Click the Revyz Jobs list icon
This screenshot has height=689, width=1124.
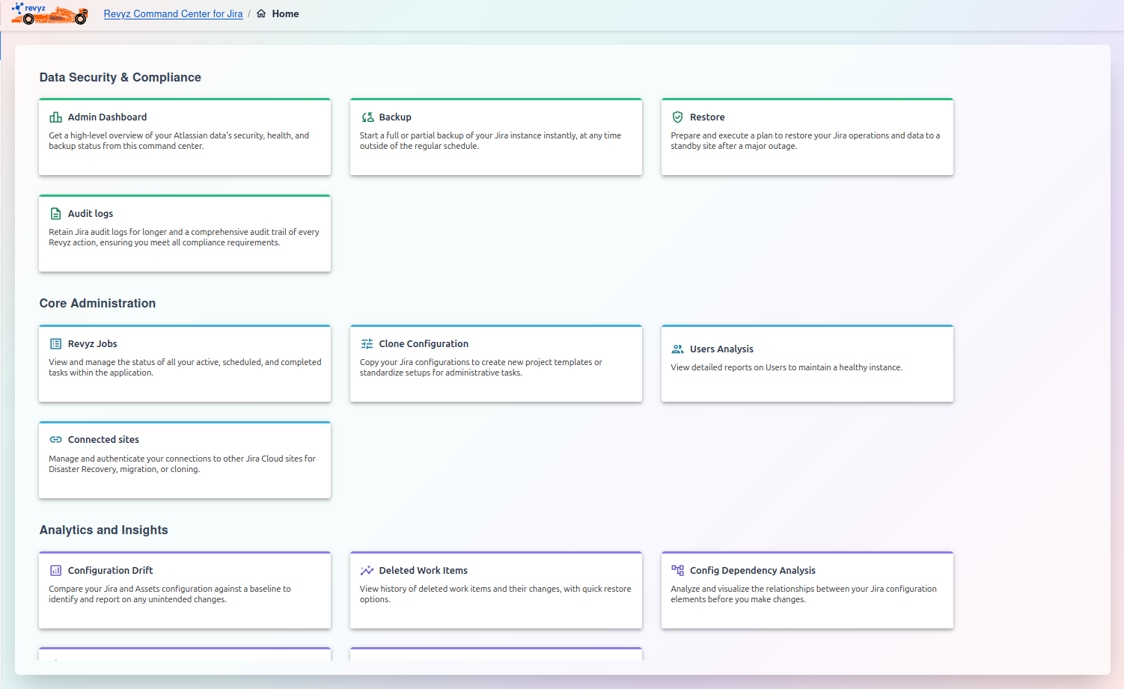pos(55,344)
